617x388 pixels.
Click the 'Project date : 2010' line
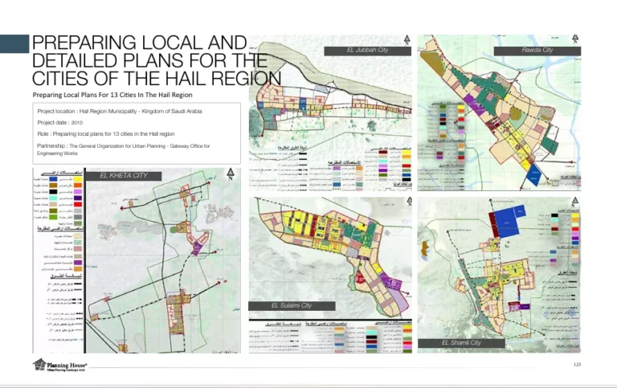coord(59,122)
